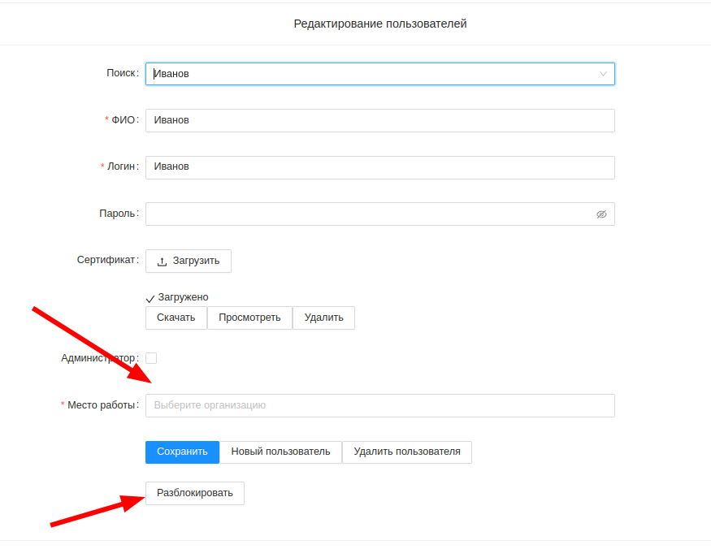The width and height of the screenshot is (711, 549).
Task: Click the Разблокировать button
Action: click(x=194, y=493)
